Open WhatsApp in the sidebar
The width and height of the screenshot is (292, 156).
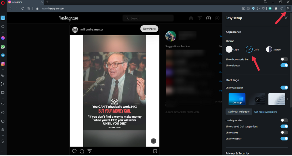[3, 47]
